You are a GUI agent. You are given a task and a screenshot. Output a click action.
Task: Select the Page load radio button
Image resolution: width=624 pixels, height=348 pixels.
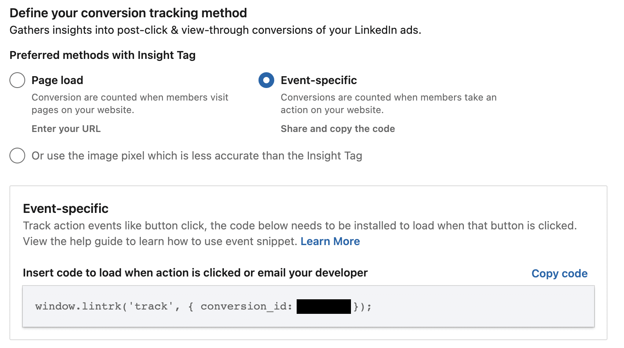[x=17, y=80]
